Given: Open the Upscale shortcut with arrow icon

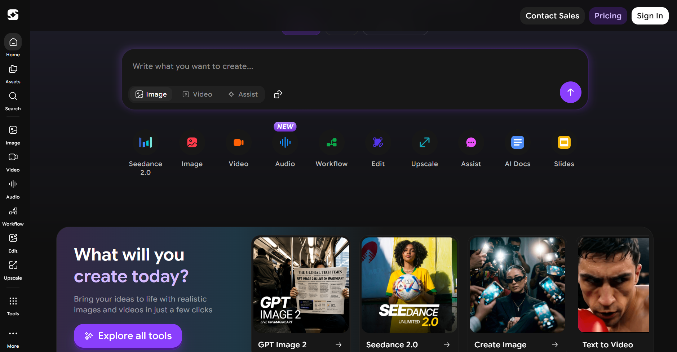Looking at the screenshot, I should 425,149.
